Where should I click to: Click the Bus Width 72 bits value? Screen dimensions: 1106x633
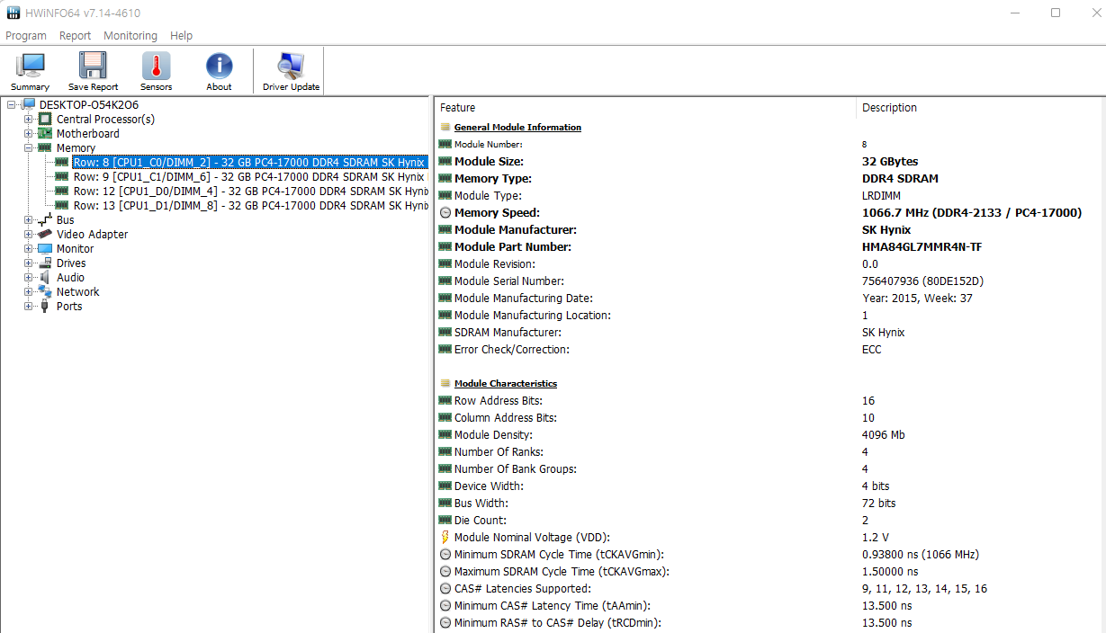point(879,504)
